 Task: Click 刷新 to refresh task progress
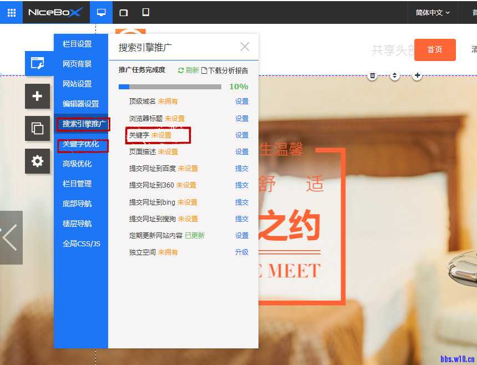[x=188, y=70]
